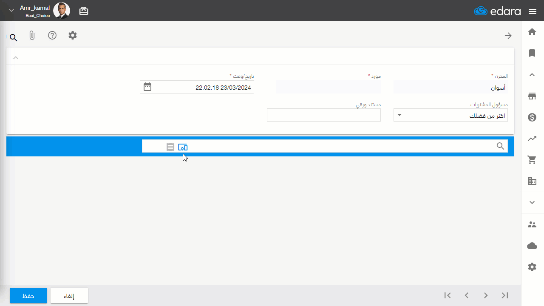Open the store sidebar icon
The height and width of the screenshot is (306, 544).
532,96
